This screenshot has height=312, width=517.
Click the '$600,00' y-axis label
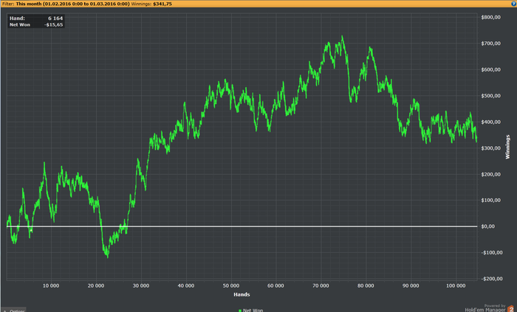click(491, 69)
